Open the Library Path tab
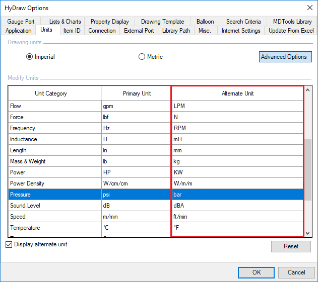Viewport: 318px width, 282px height. [176, 31]
